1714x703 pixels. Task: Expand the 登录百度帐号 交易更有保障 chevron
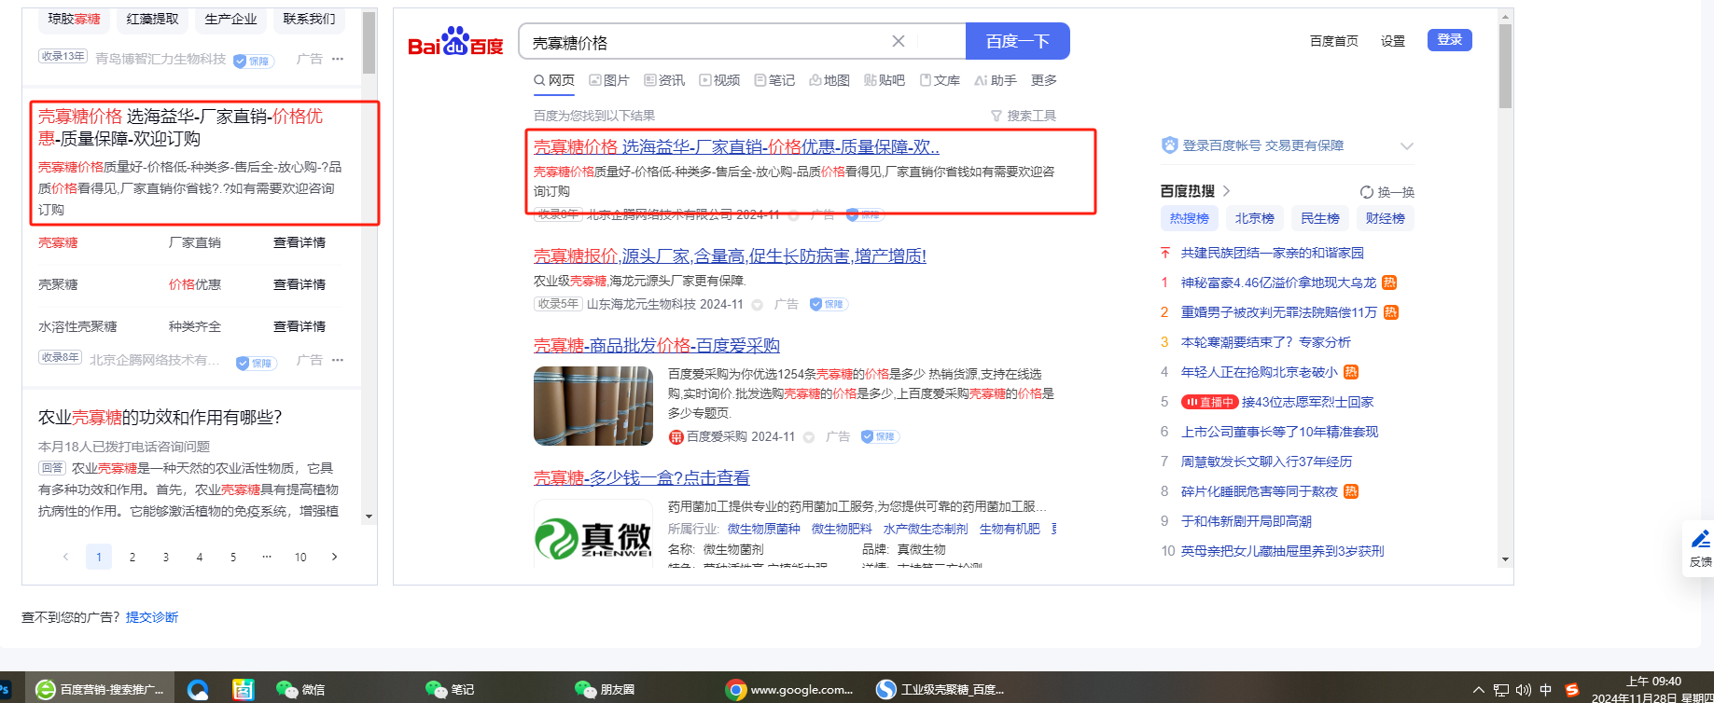pos(1407,146)
